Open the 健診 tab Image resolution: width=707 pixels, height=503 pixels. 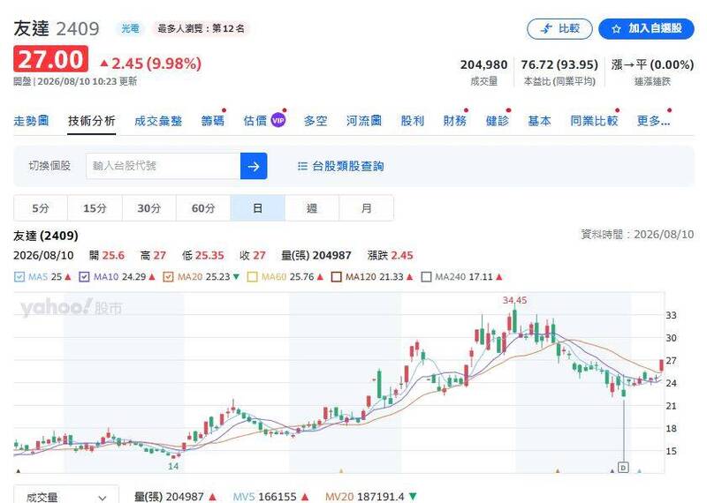point(498,121)
